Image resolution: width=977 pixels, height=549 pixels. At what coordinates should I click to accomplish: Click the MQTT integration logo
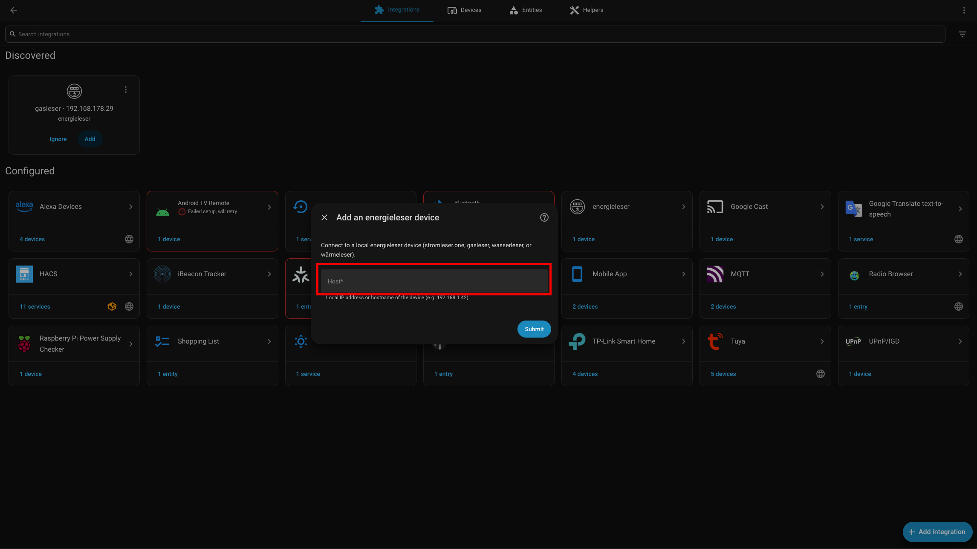(715, 274)
